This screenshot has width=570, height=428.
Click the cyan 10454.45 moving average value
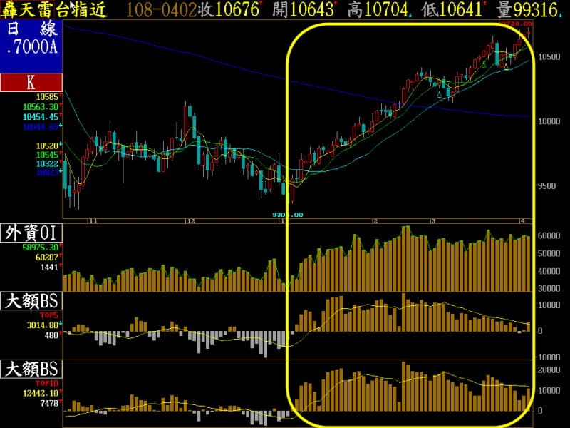click(x=40, y=117)
